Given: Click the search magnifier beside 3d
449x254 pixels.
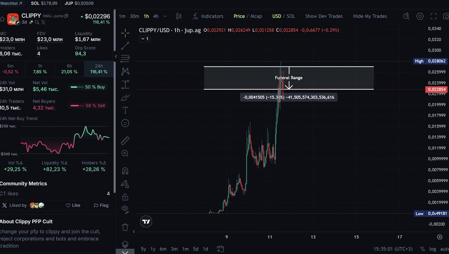Looking at the screenshot, I should (x=37, y=22).
